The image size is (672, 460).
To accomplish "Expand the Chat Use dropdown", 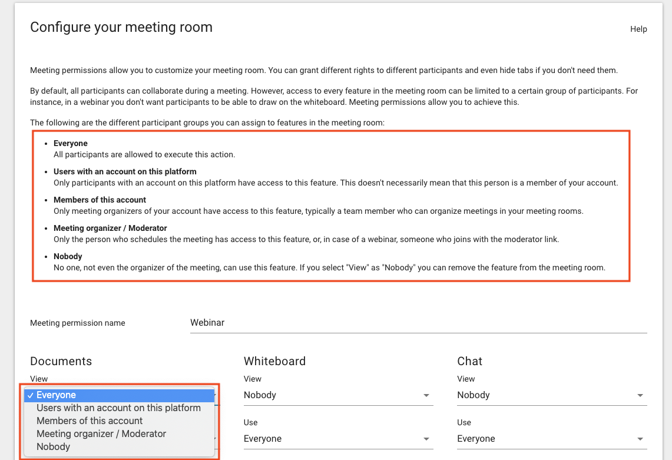I will click(x=552, y=439).
